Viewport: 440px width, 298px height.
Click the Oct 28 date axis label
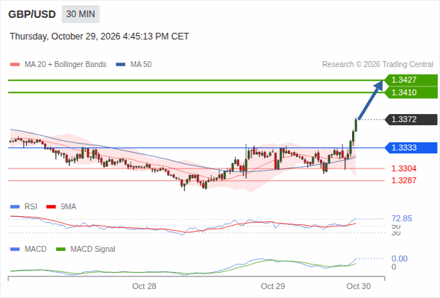[x=144, y=286]
